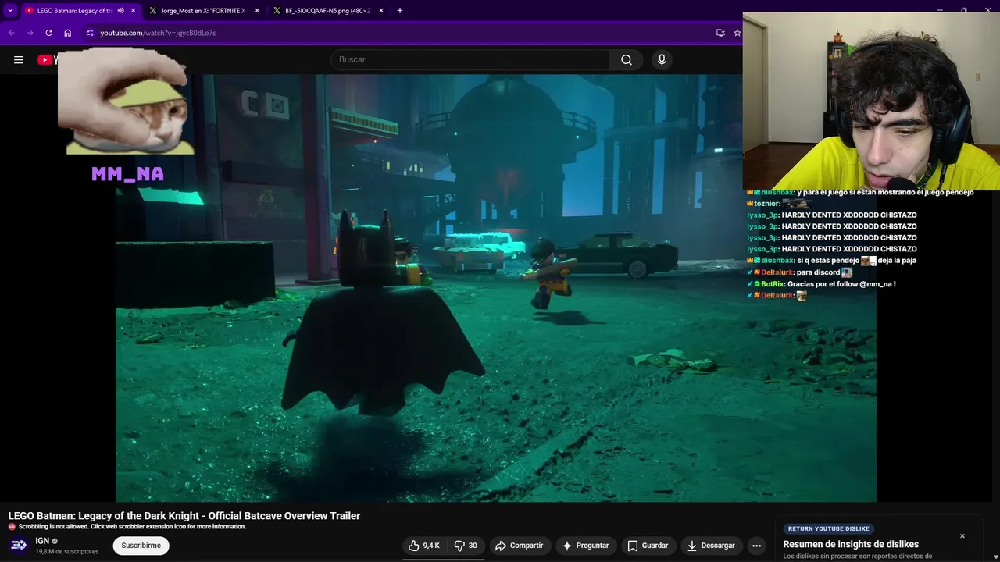Open the tab search dropdown arrow

click(x=10, y=10)
